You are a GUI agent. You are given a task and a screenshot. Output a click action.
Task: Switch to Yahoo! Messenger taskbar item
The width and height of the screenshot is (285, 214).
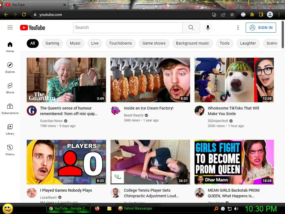click(138, 208)
